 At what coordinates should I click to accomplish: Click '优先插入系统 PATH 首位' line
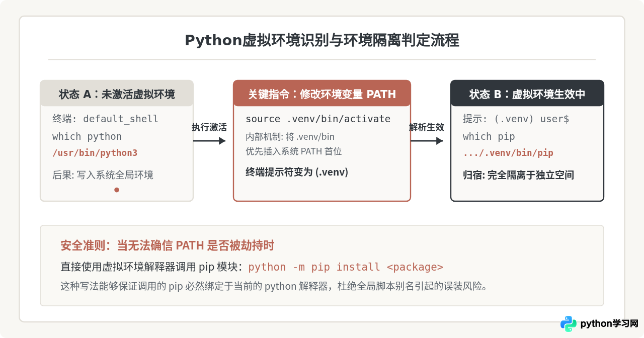294,151
